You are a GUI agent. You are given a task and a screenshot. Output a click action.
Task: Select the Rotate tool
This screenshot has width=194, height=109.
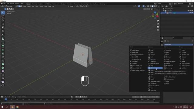3,24
